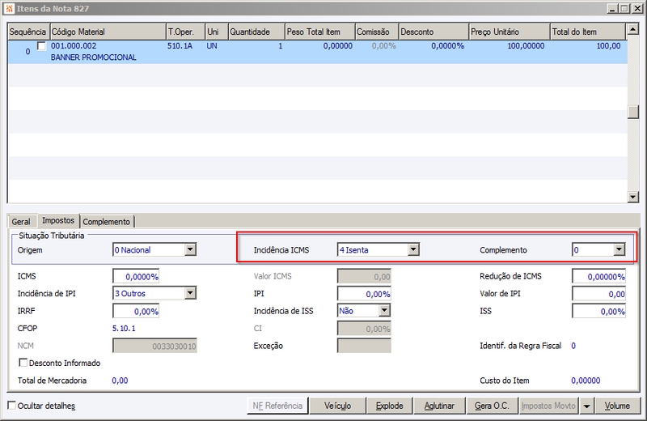Focus the IPI percentage field
The image size is (647, 421).
pyautogui.click(x=364, y=294)
